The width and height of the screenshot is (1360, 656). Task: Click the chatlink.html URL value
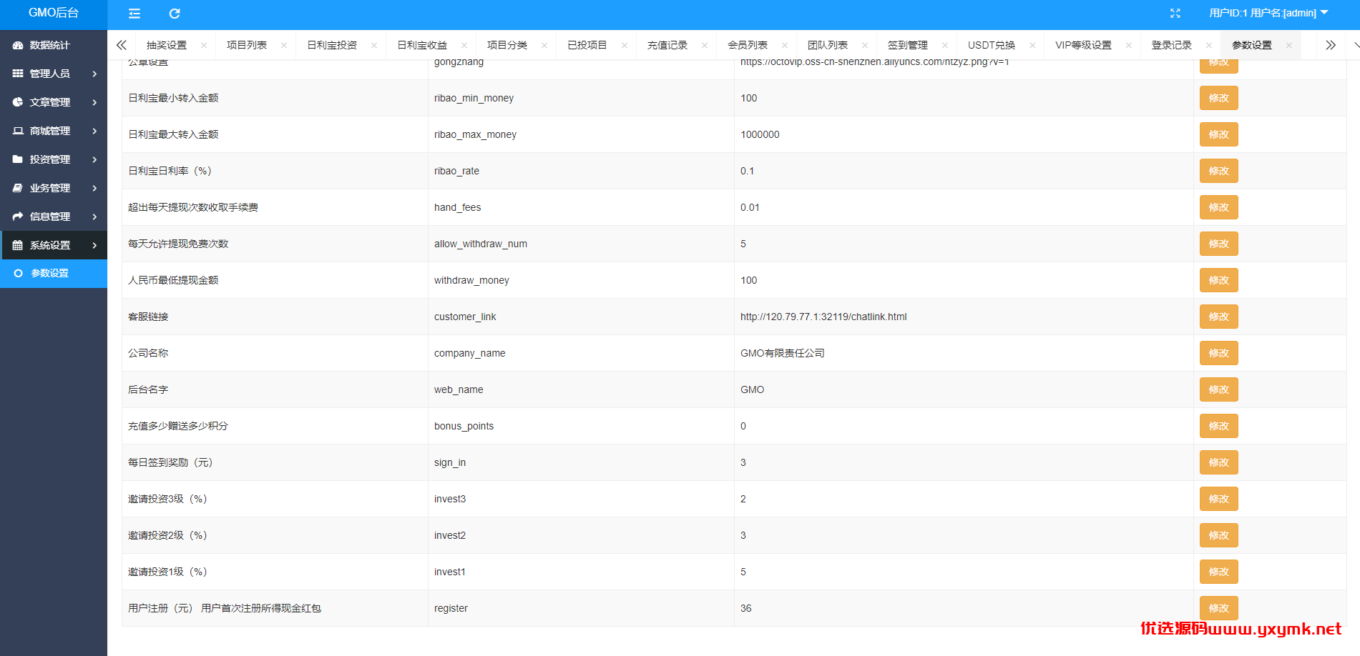click(x=823, y=317)
